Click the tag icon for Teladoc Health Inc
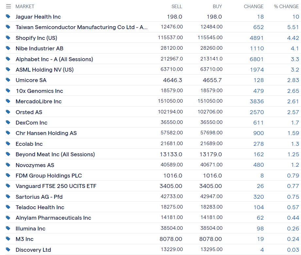The width and height of the screenshot is (301, 255). (x=8, y=207)
